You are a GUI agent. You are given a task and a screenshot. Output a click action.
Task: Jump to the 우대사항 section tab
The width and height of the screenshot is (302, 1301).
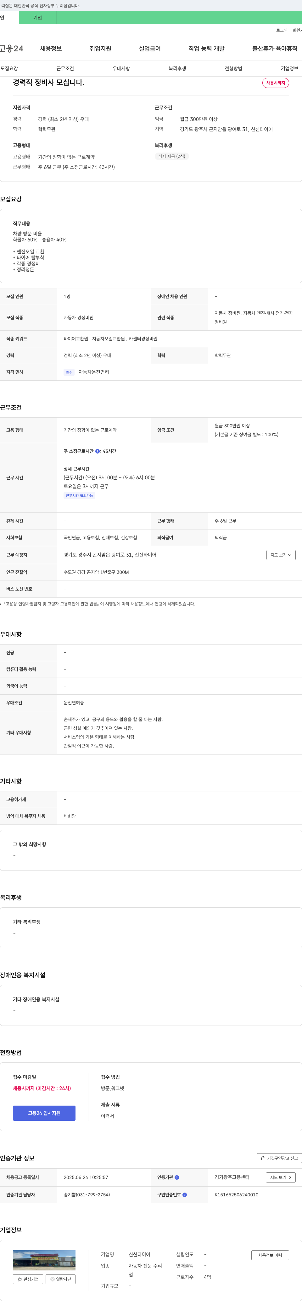pyautogui.click(x=121, y=68)
